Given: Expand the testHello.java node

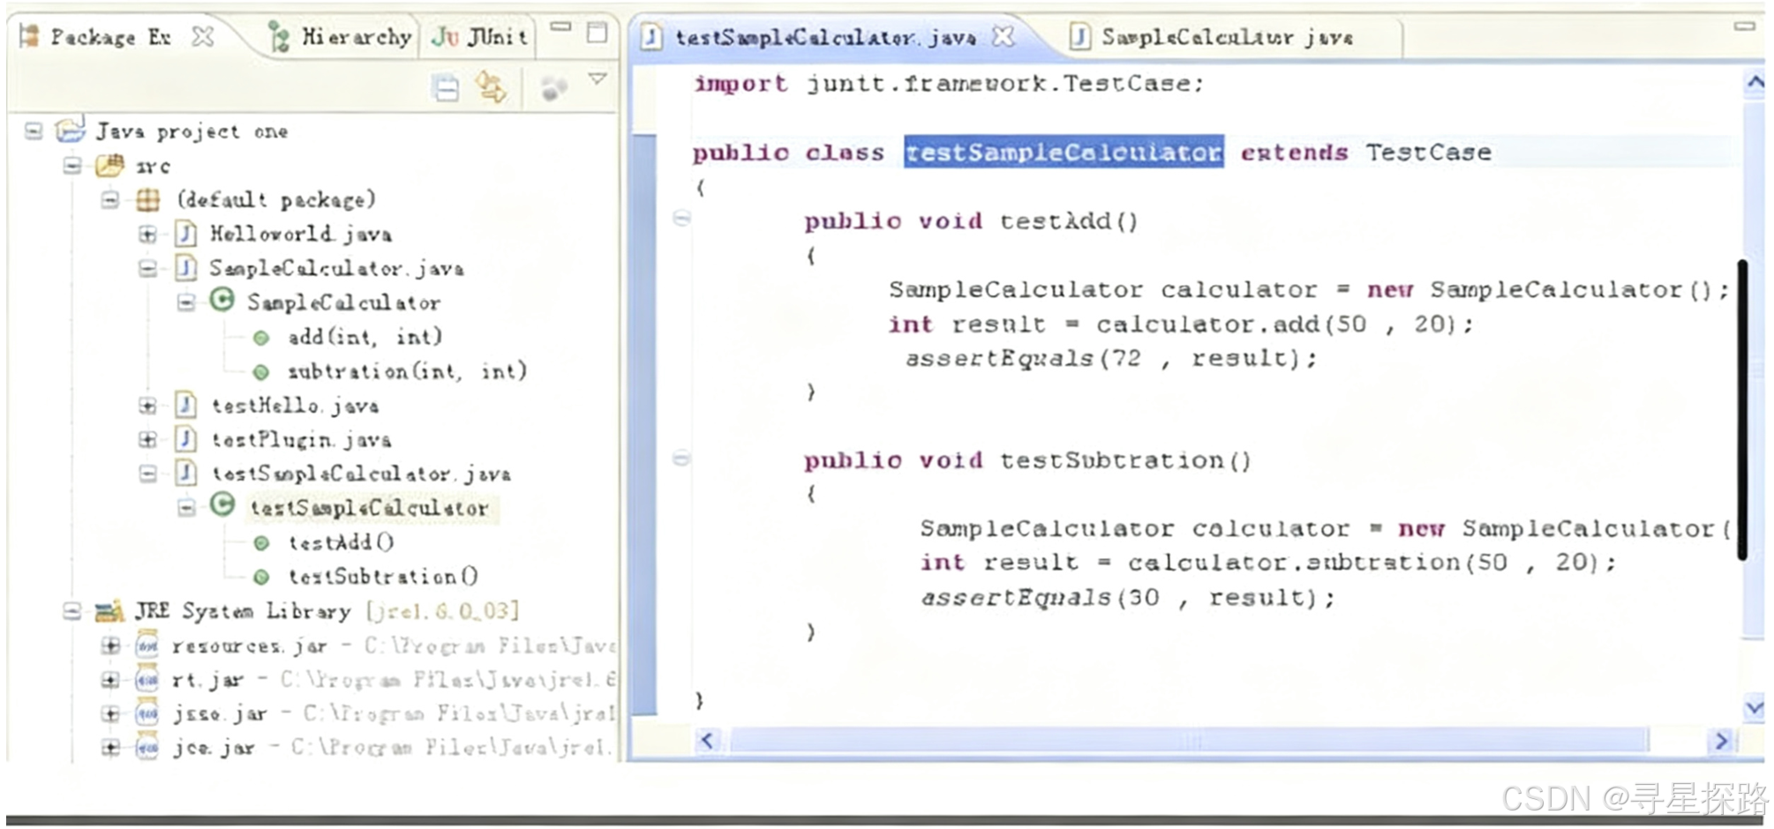Looking at the screenshot, I should (x=147, y=406).
